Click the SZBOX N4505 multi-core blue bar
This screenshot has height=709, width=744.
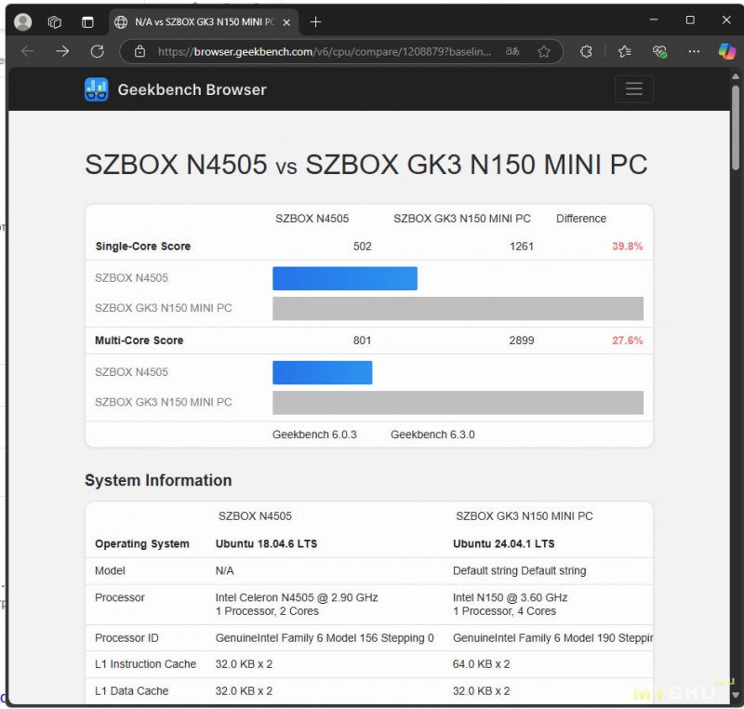click(322, 372)
